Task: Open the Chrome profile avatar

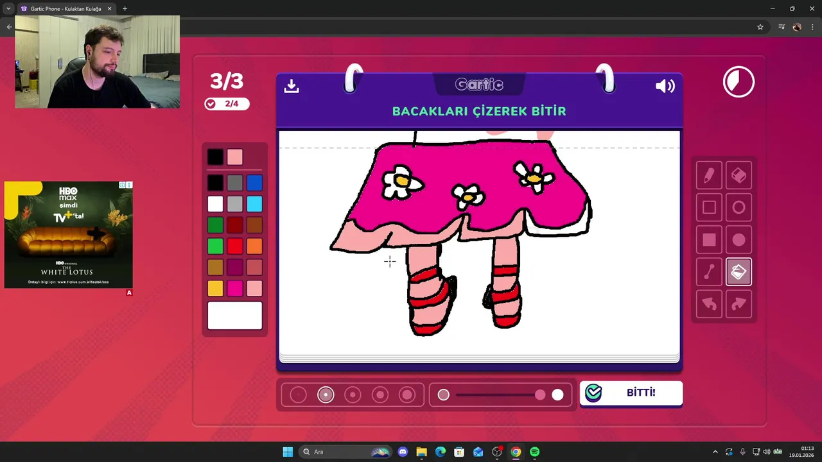Action: (x=797, y=27)
